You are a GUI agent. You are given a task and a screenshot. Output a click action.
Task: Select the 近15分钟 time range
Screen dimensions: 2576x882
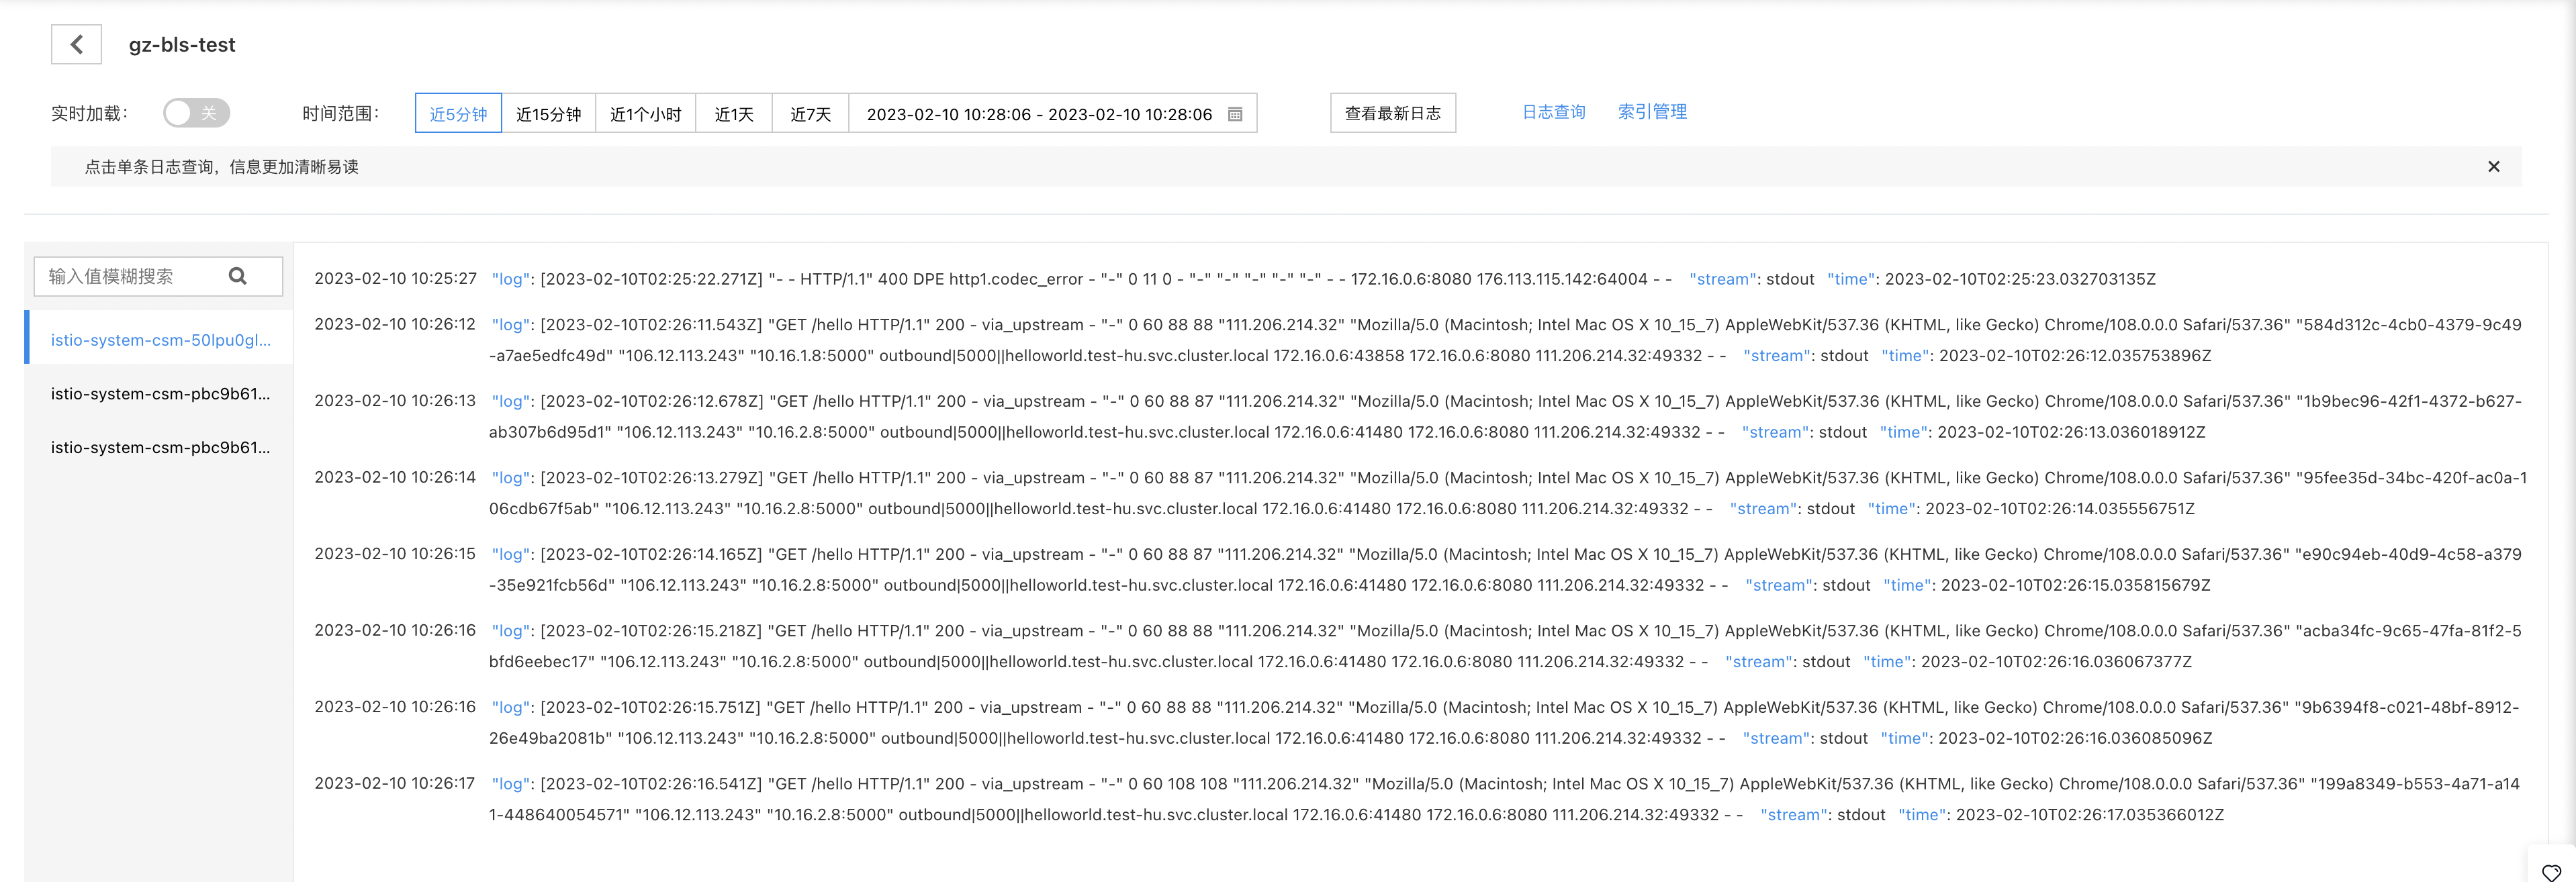point(548,114)
